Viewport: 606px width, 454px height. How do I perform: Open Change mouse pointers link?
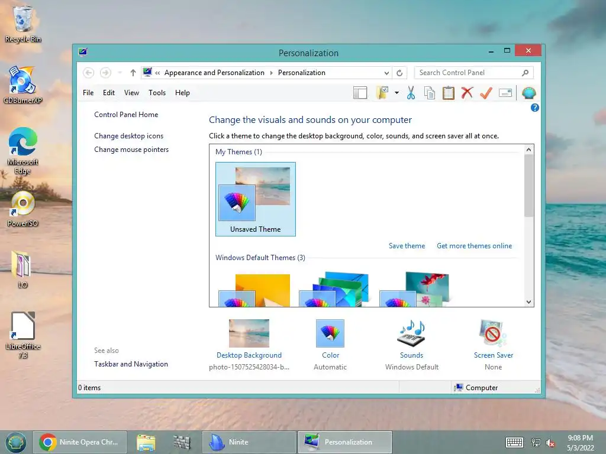pyautogui.click(x=131, y=150)
